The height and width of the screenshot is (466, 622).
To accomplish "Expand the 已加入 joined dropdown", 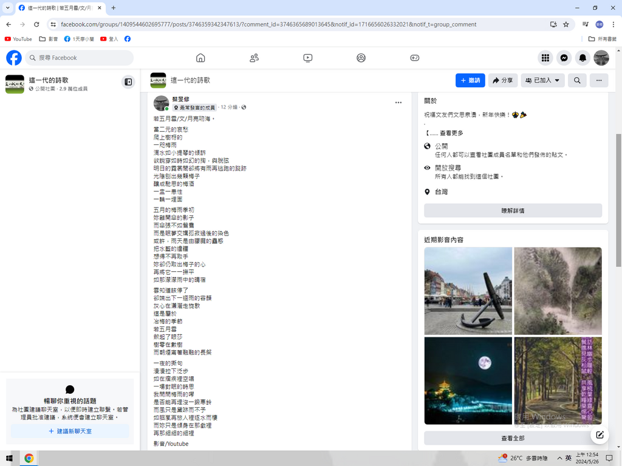I will pyautogui.click(x=542, y=80).
